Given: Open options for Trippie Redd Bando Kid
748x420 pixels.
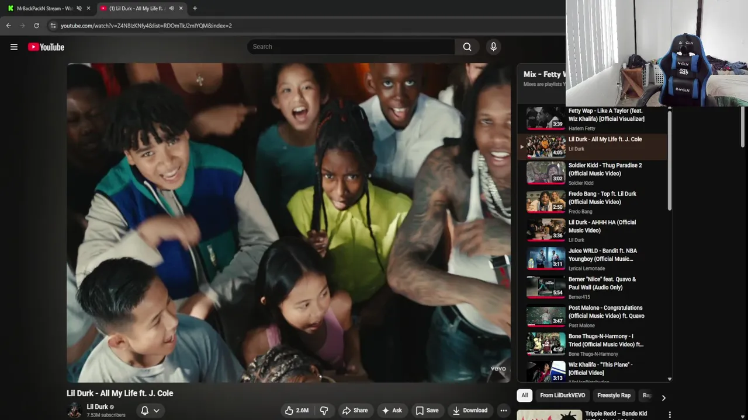Looking at the screenshot, I should point(670,414).
